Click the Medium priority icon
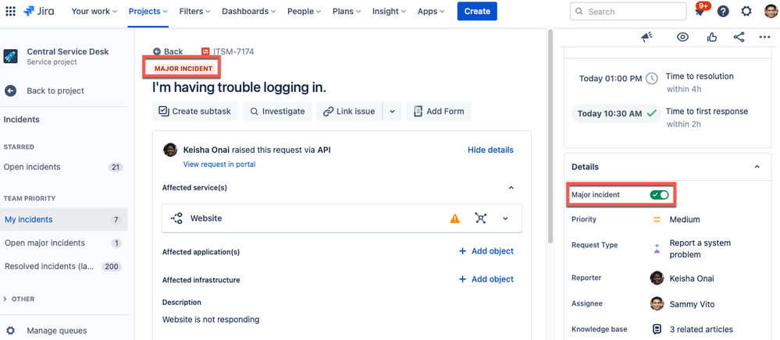The width and height of the screenshot is (780, 340). coord(657,219)
